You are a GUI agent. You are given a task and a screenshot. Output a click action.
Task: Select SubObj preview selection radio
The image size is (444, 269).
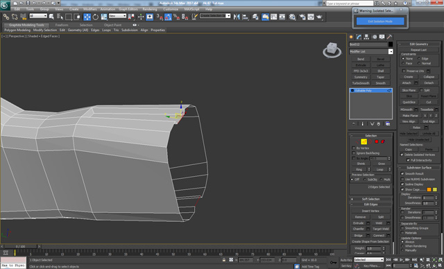tap(365, 180)
